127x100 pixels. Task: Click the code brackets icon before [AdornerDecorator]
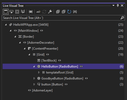25,43
